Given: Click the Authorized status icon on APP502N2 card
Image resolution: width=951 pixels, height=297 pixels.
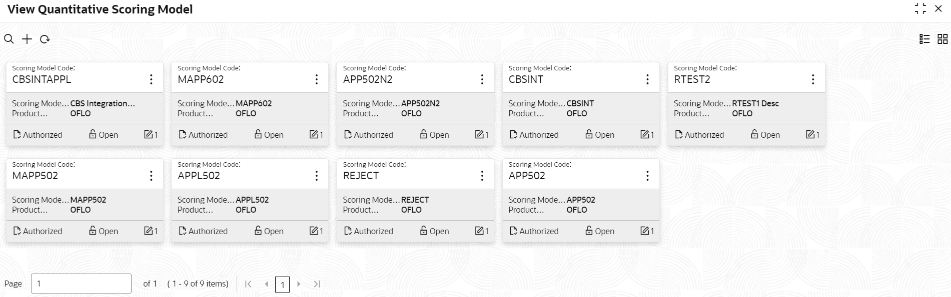Looking at the screenshot, I should click(348, 134).
